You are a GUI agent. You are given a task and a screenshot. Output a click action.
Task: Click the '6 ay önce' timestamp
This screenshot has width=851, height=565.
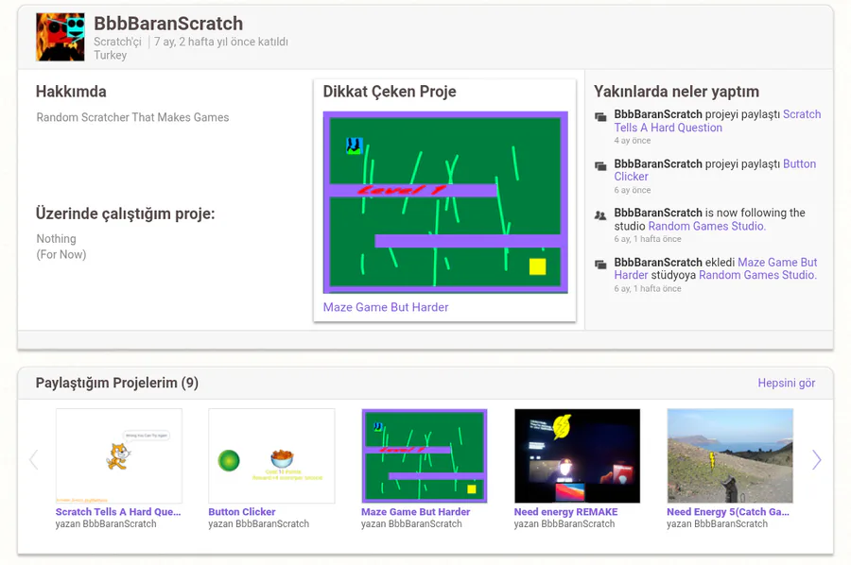(633, 190)
